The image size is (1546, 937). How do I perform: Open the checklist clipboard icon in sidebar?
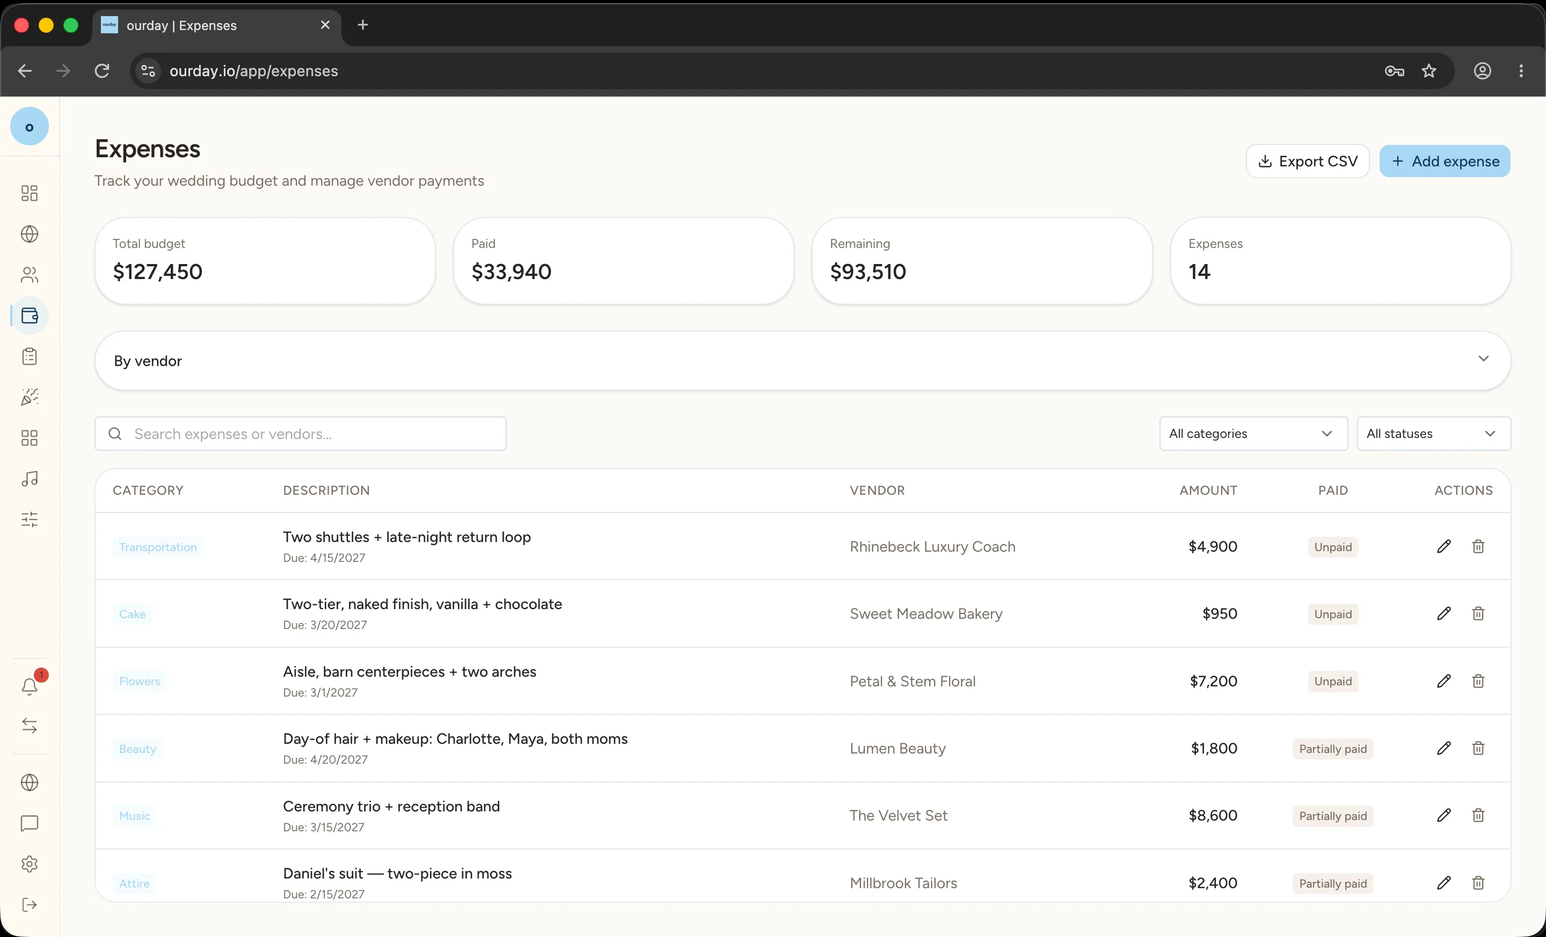(x=30, y=356)
